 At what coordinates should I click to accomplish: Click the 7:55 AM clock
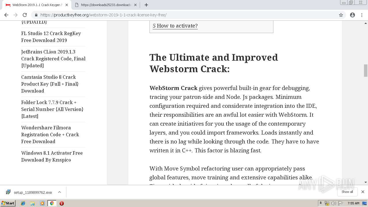(353, 203)
